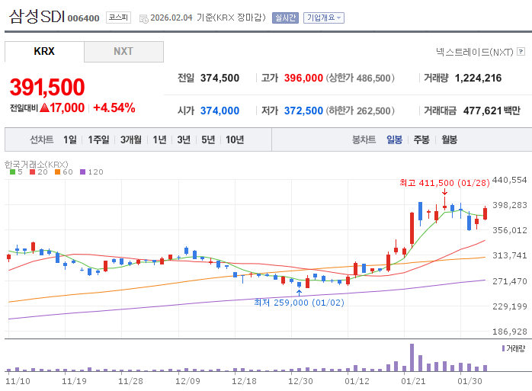Select the 월봉 monthly candle chart
532x391 pixels.
(449, 139)
